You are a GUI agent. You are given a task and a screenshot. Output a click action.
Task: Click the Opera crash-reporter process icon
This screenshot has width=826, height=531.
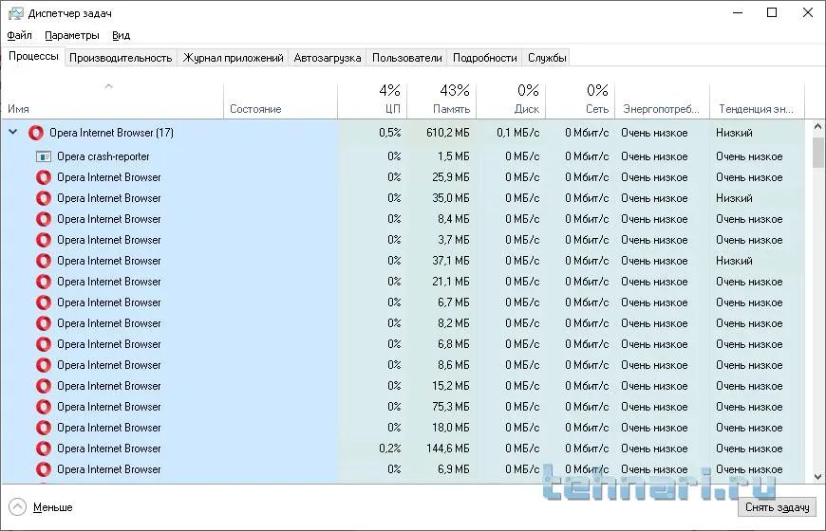point(44,156)
